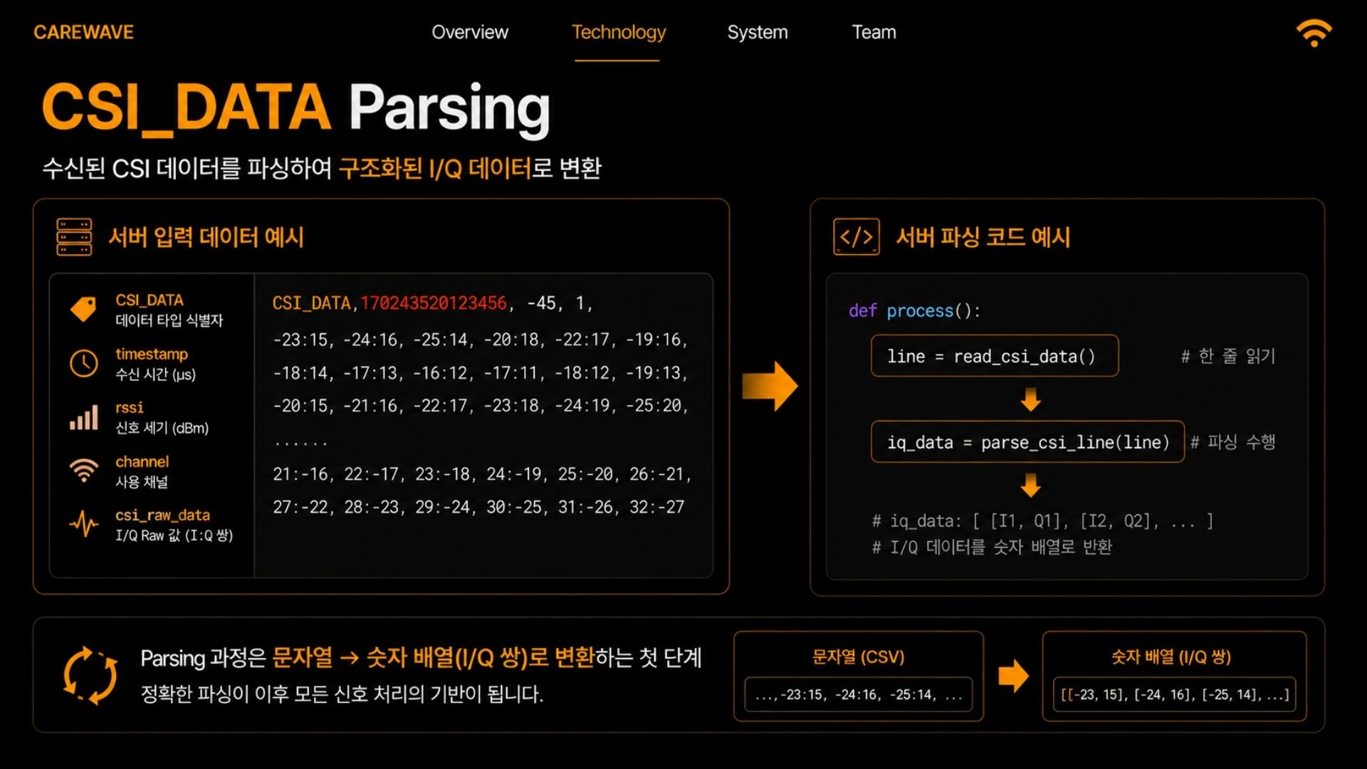Click the '구조화된 I/Q 데이터' highlighted subtitle text
Image resolution: width=1367 pixels, height=769 pixels.
pyautogui.click(x=435, y=168)
